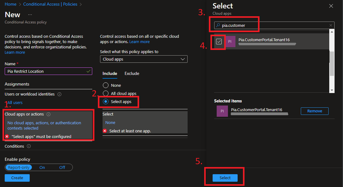Remove Pia.CustomerPortal.Tenant16 from selected items
Viewport: 343px width, 187px height.
[315, 111]
